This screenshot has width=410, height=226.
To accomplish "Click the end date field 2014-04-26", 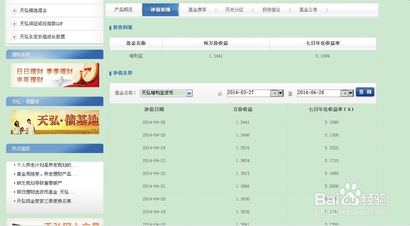I will point(319,93).
